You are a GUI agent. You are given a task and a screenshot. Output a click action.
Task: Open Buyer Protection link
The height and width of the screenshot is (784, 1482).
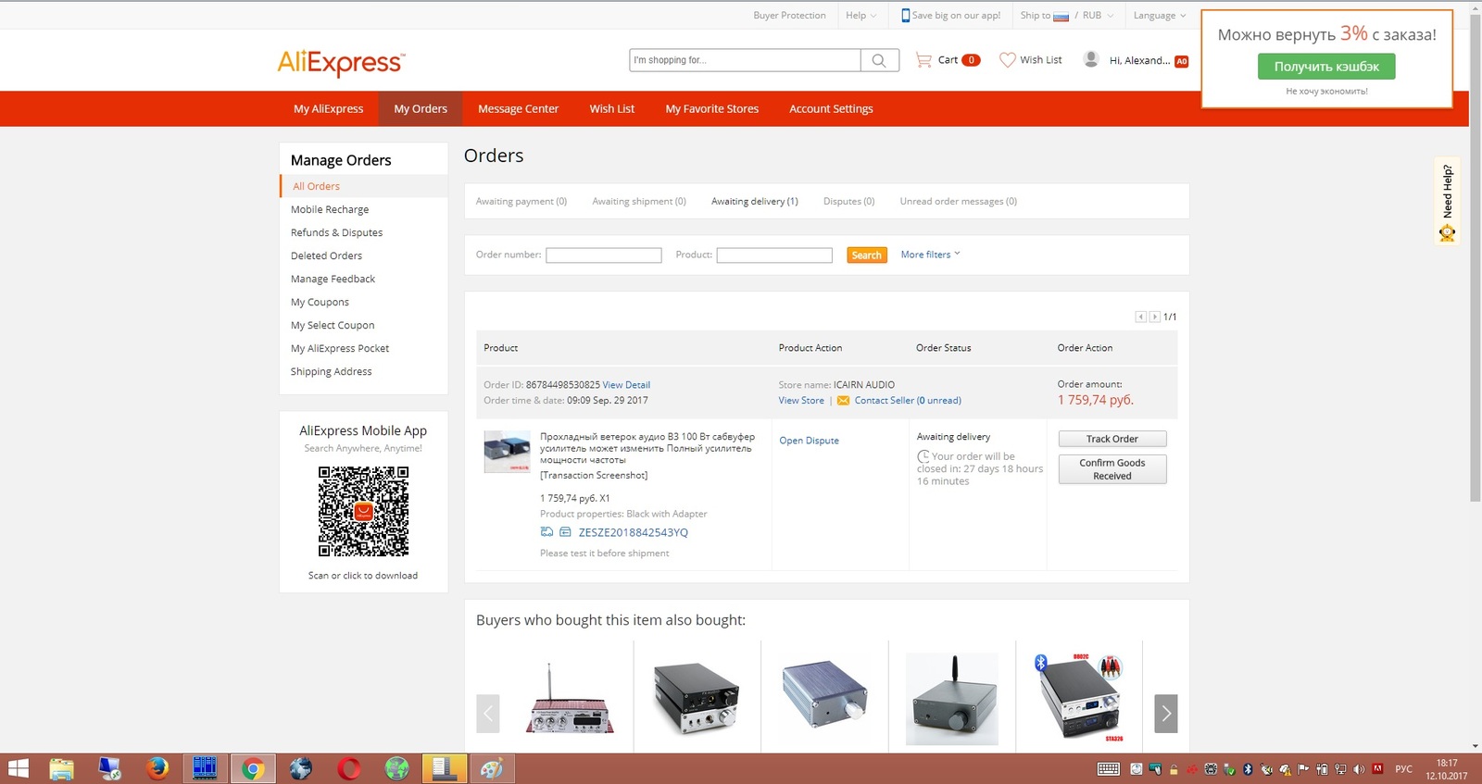(789, 16)
